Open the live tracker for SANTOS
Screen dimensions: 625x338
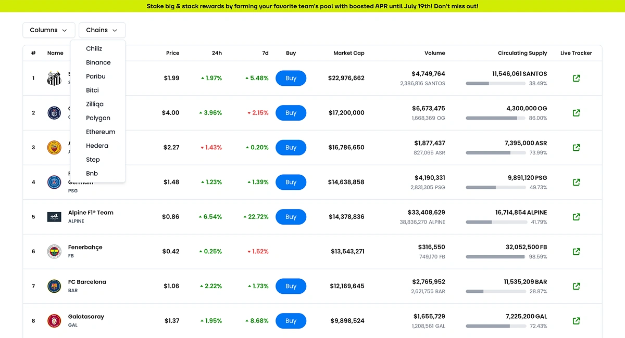point(576,78)
